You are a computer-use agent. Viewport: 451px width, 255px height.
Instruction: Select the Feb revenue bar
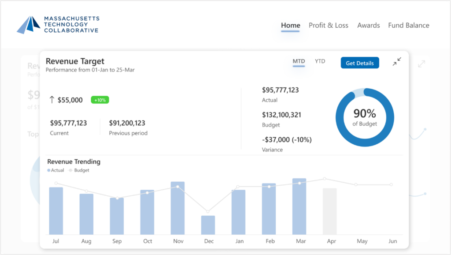[269, 209]
